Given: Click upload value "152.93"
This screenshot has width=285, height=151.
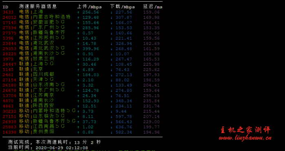Looking at the screenshot, I should [x=91, y=101].
